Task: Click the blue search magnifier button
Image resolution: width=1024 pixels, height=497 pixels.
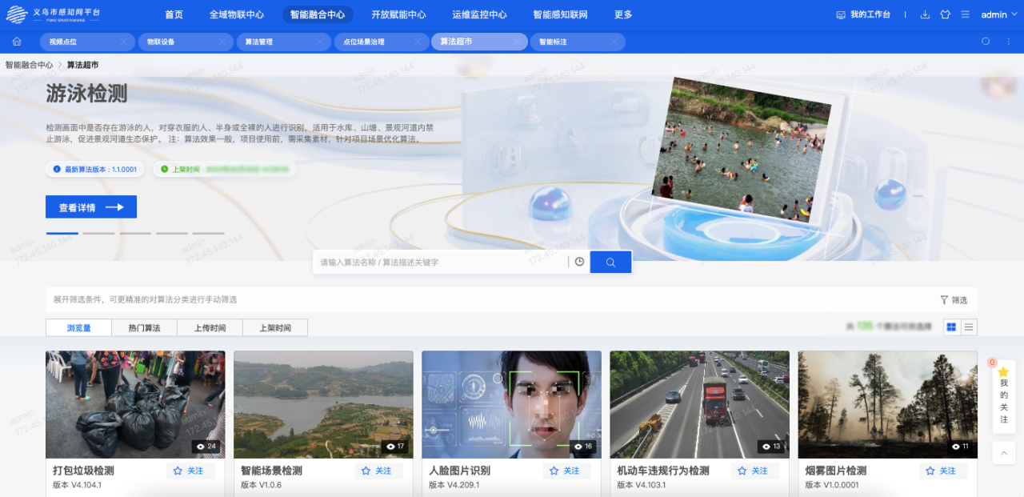Action: click(610, 262)
